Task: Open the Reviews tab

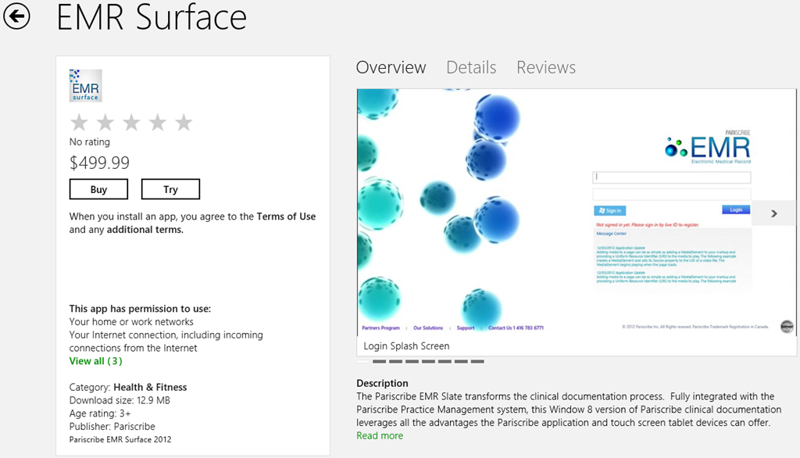Action: 546,68
